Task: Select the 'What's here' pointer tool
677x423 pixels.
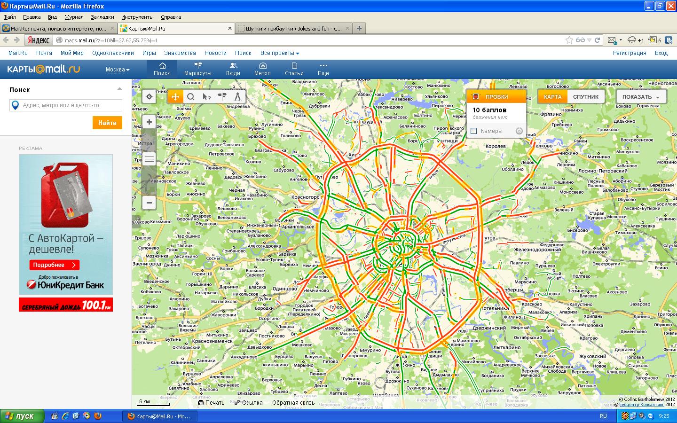Action: tap(206, 97)
